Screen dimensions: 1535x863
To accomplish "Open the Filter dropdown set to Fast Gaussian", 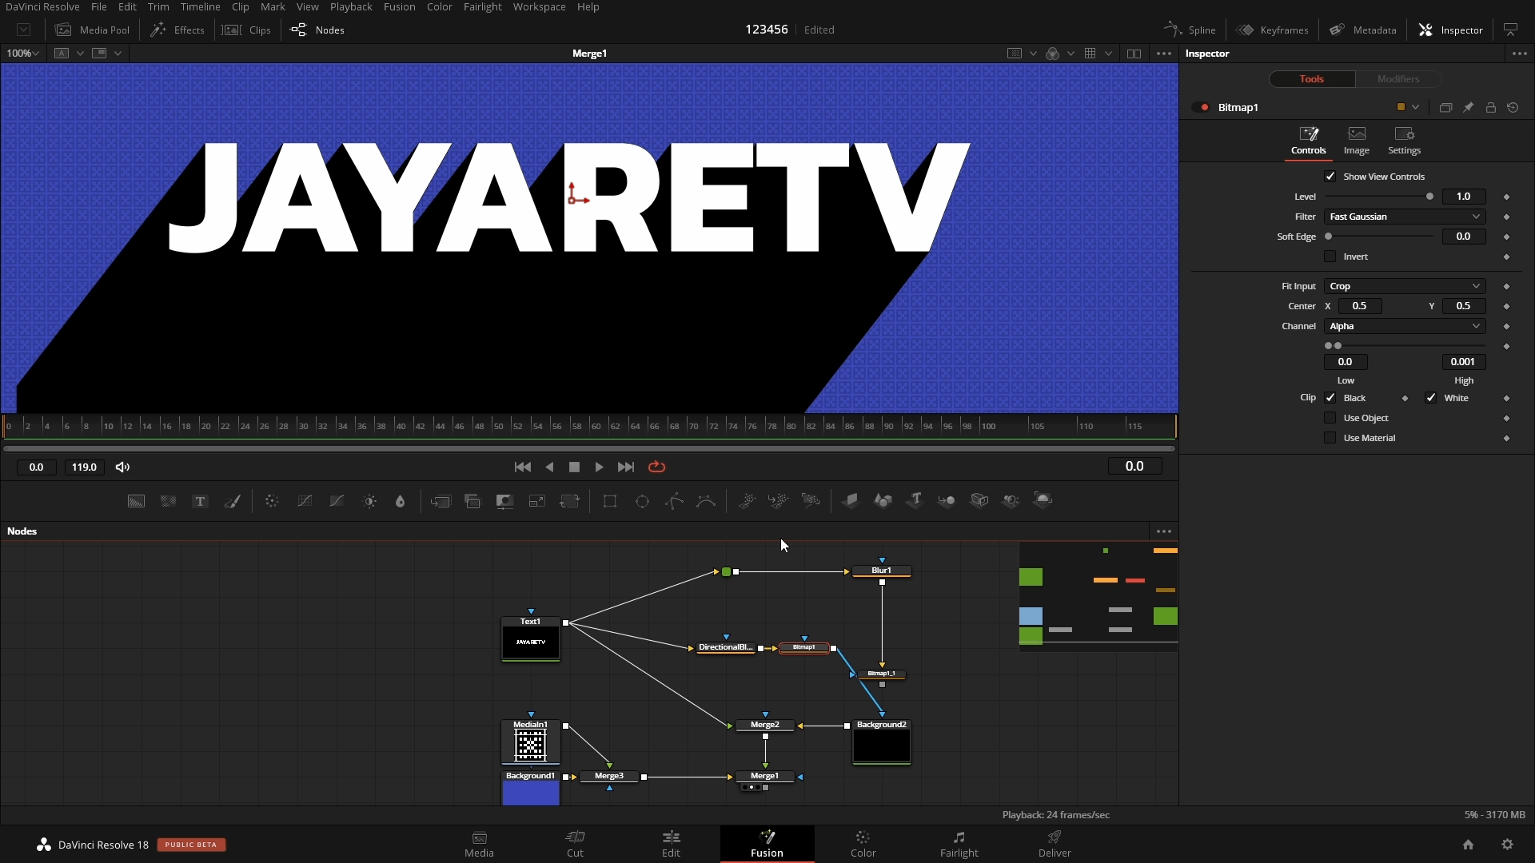I will pos(1405,217).
